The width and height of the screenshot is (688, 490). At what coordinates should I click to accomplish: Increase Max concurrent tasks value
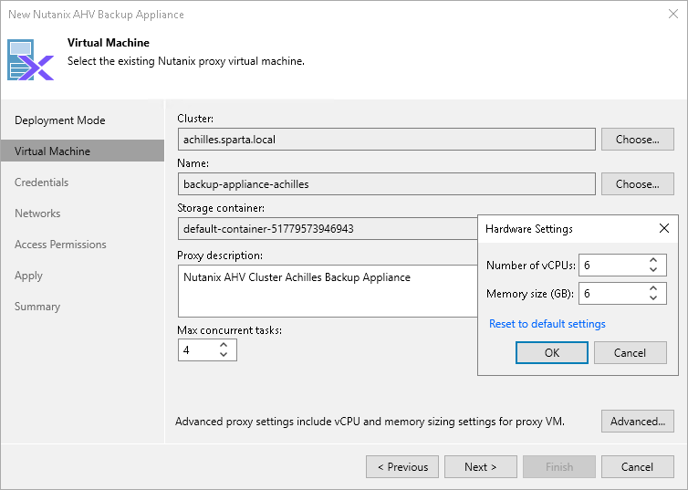[224, 345]
